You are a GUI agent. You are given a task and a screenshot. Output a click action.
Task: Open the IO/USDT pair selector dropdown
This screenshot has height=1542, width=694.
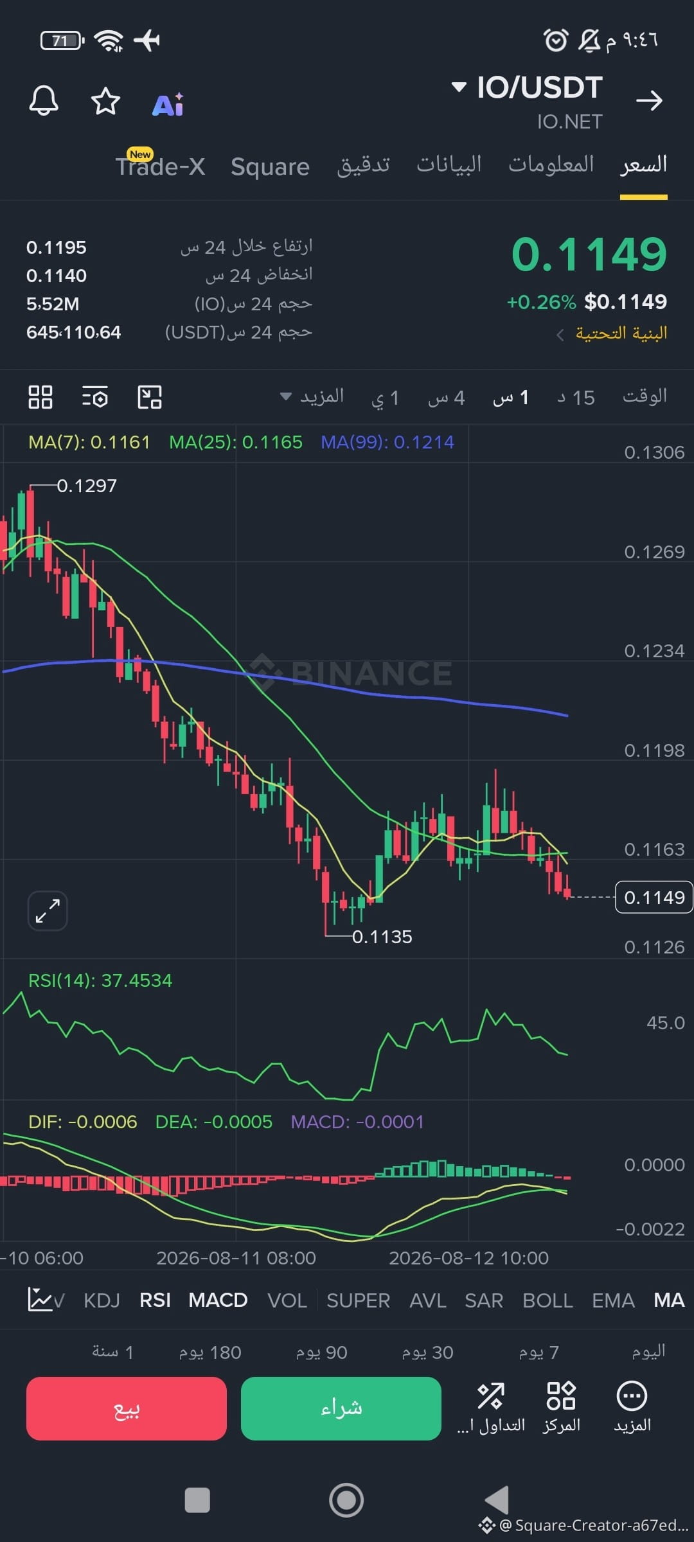[527, 87]
